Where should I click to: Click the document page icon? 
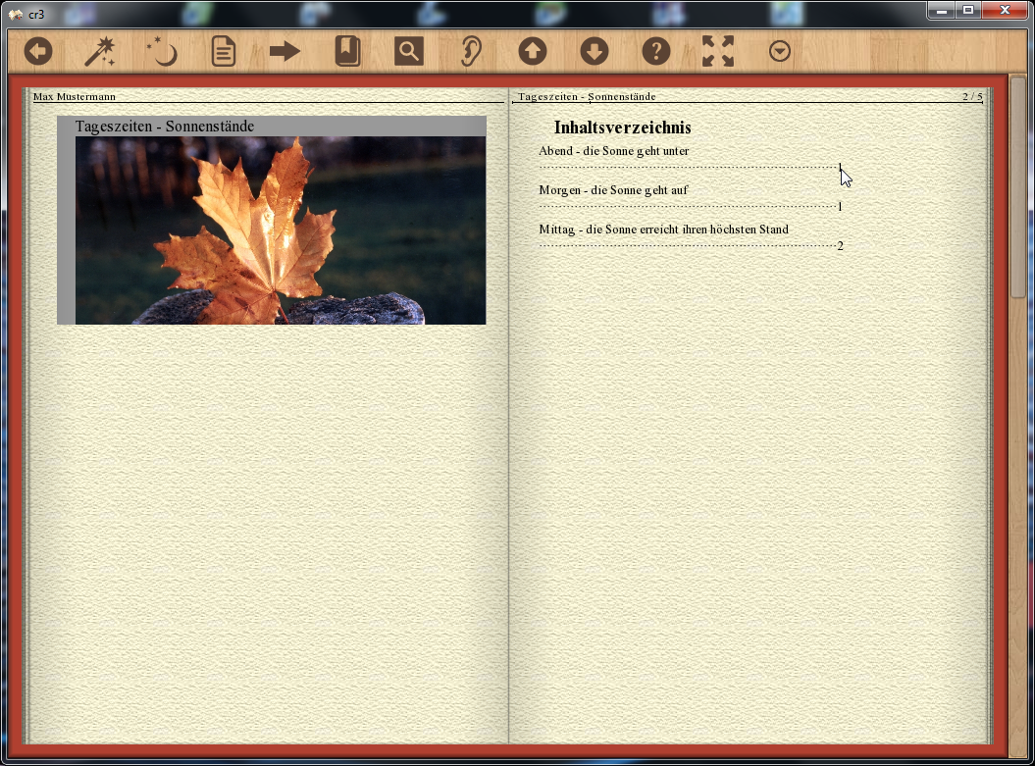224,51
